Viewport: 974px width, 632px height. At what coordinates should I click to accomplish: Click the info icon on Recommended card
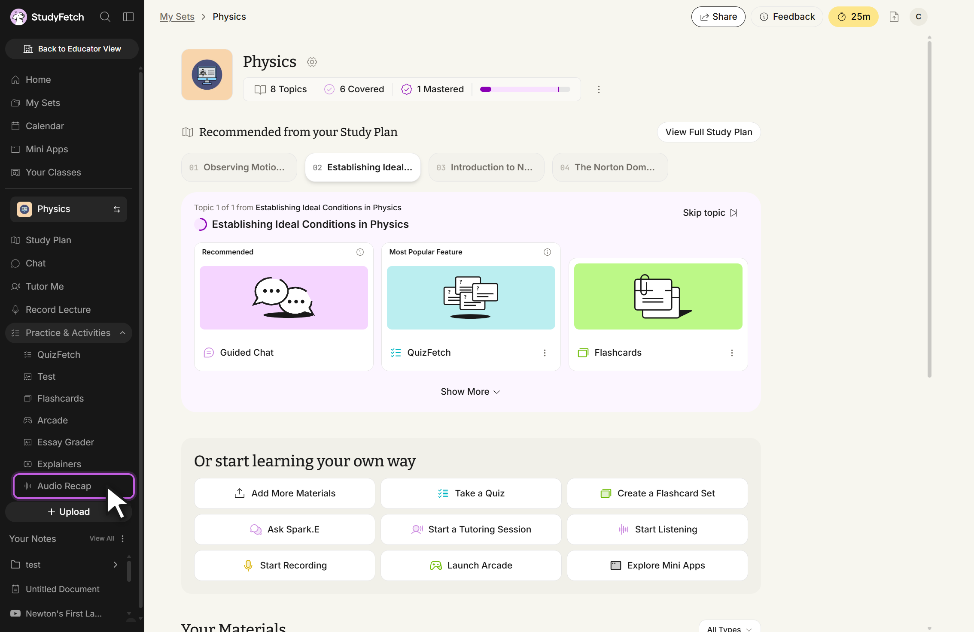(360, 252)
